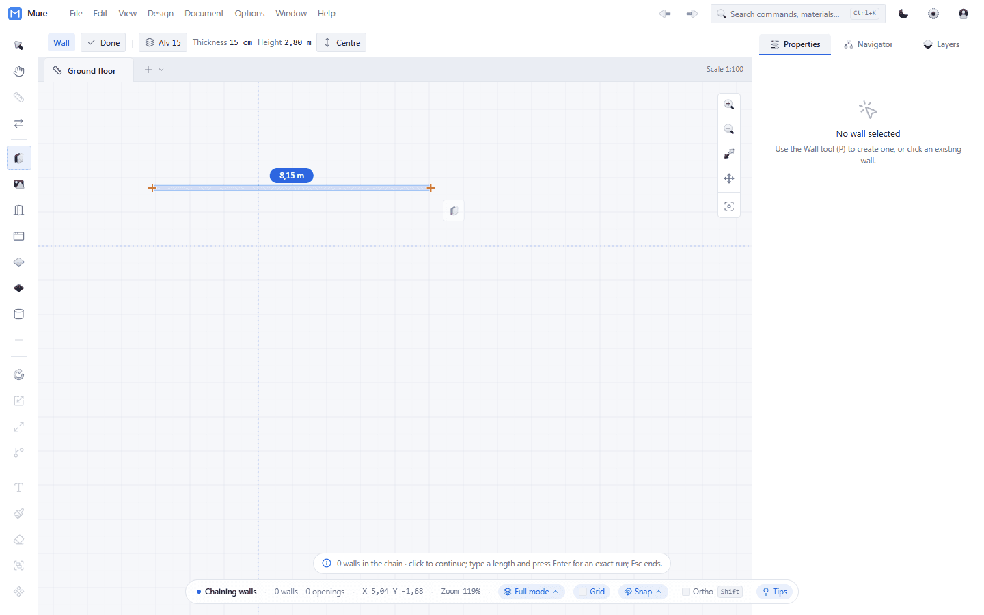The width and height of the screenshot is (984, 615).
Task: Toggle the Ortho checkbox
Action: tap(686, 592)
